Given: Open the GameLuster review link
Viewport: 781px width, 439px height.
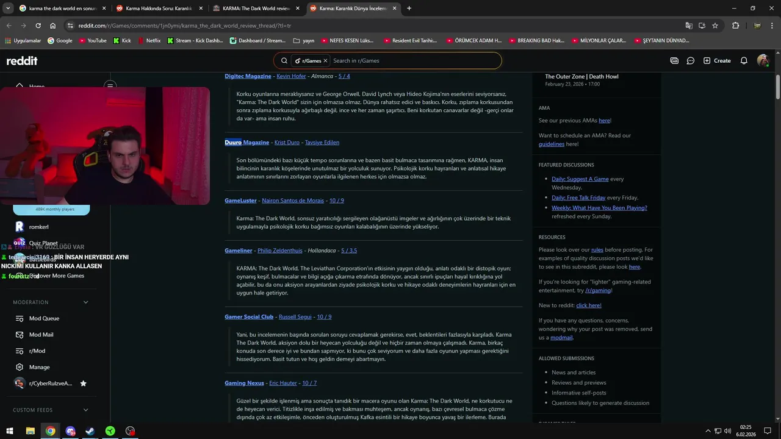Looking at the screenshot, I should pyautogui.click(x=240, y=201).
